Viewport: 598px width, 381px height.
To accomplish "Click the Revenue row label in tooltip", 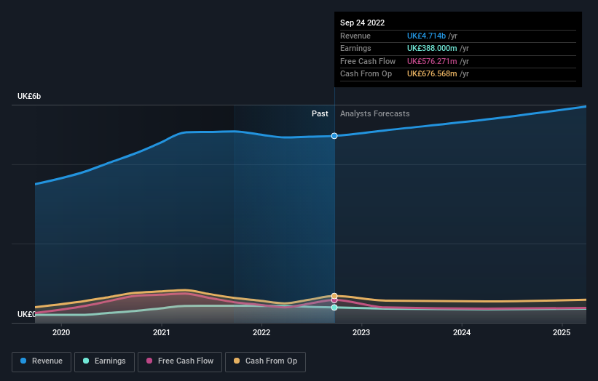I will tap(355, 36).
